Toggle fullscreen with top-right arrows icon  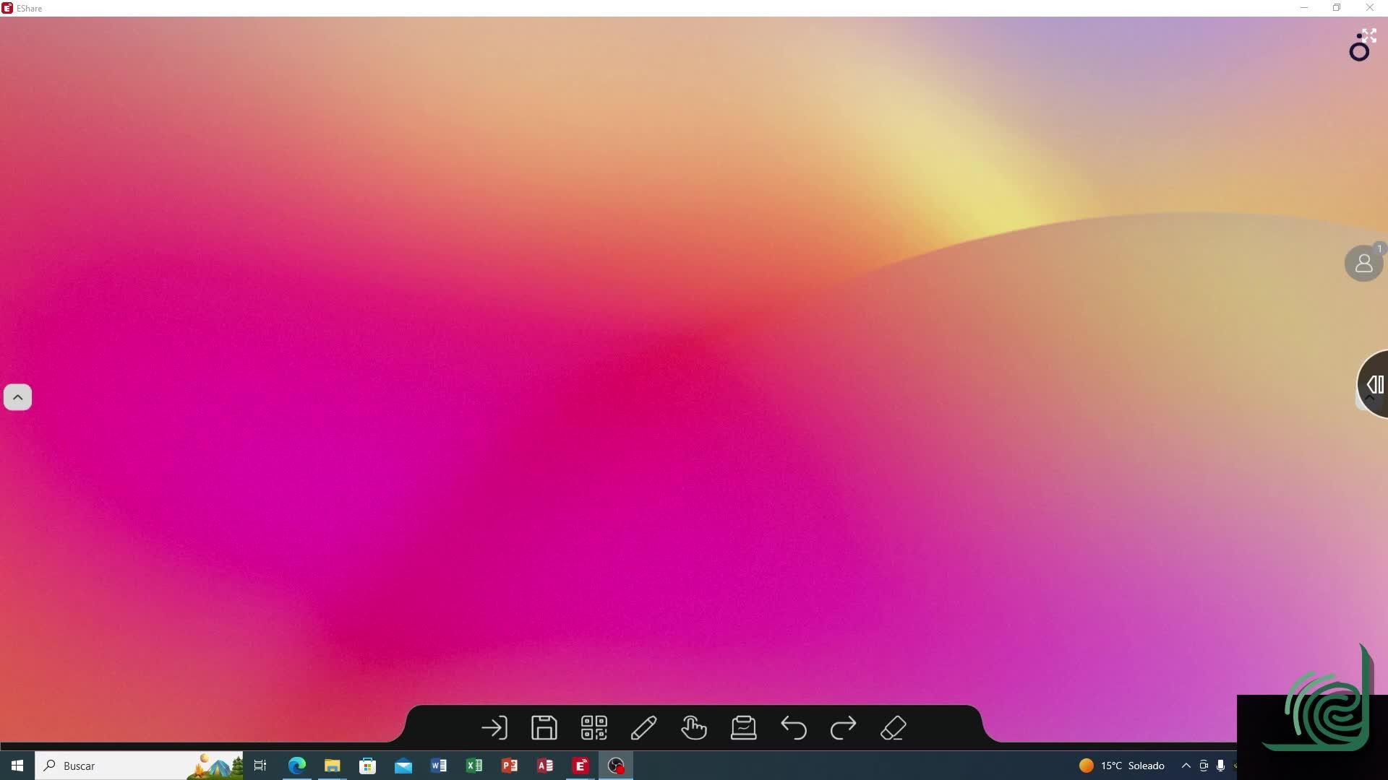click(x=1368, y=35)
